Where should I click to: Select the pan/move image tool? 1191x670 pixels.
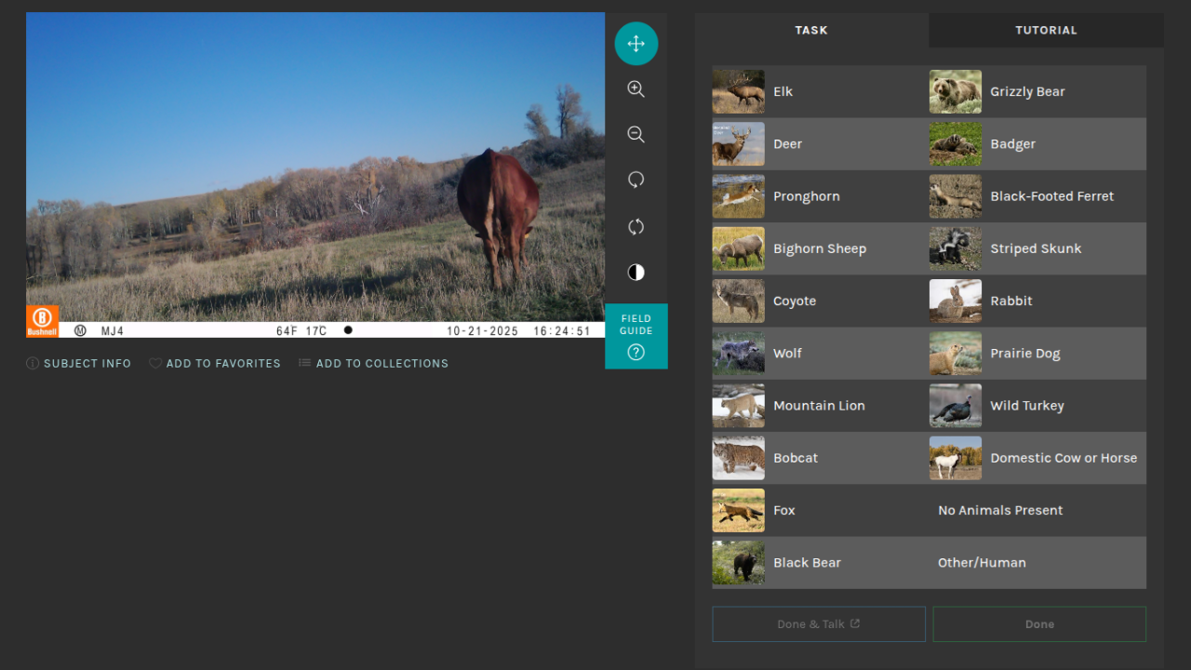tap(636, 44)
